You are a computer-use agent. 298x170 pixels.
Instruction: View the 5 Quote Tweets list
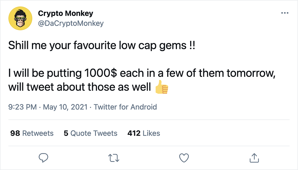click(90, 133)
